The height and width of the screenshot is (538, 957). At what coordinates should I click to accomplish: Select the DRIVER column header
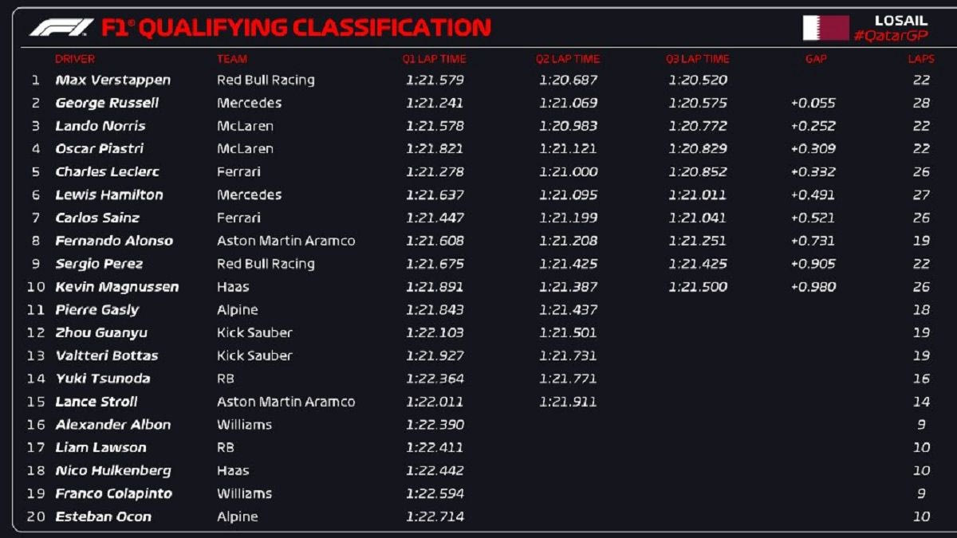tap(75, 59)
